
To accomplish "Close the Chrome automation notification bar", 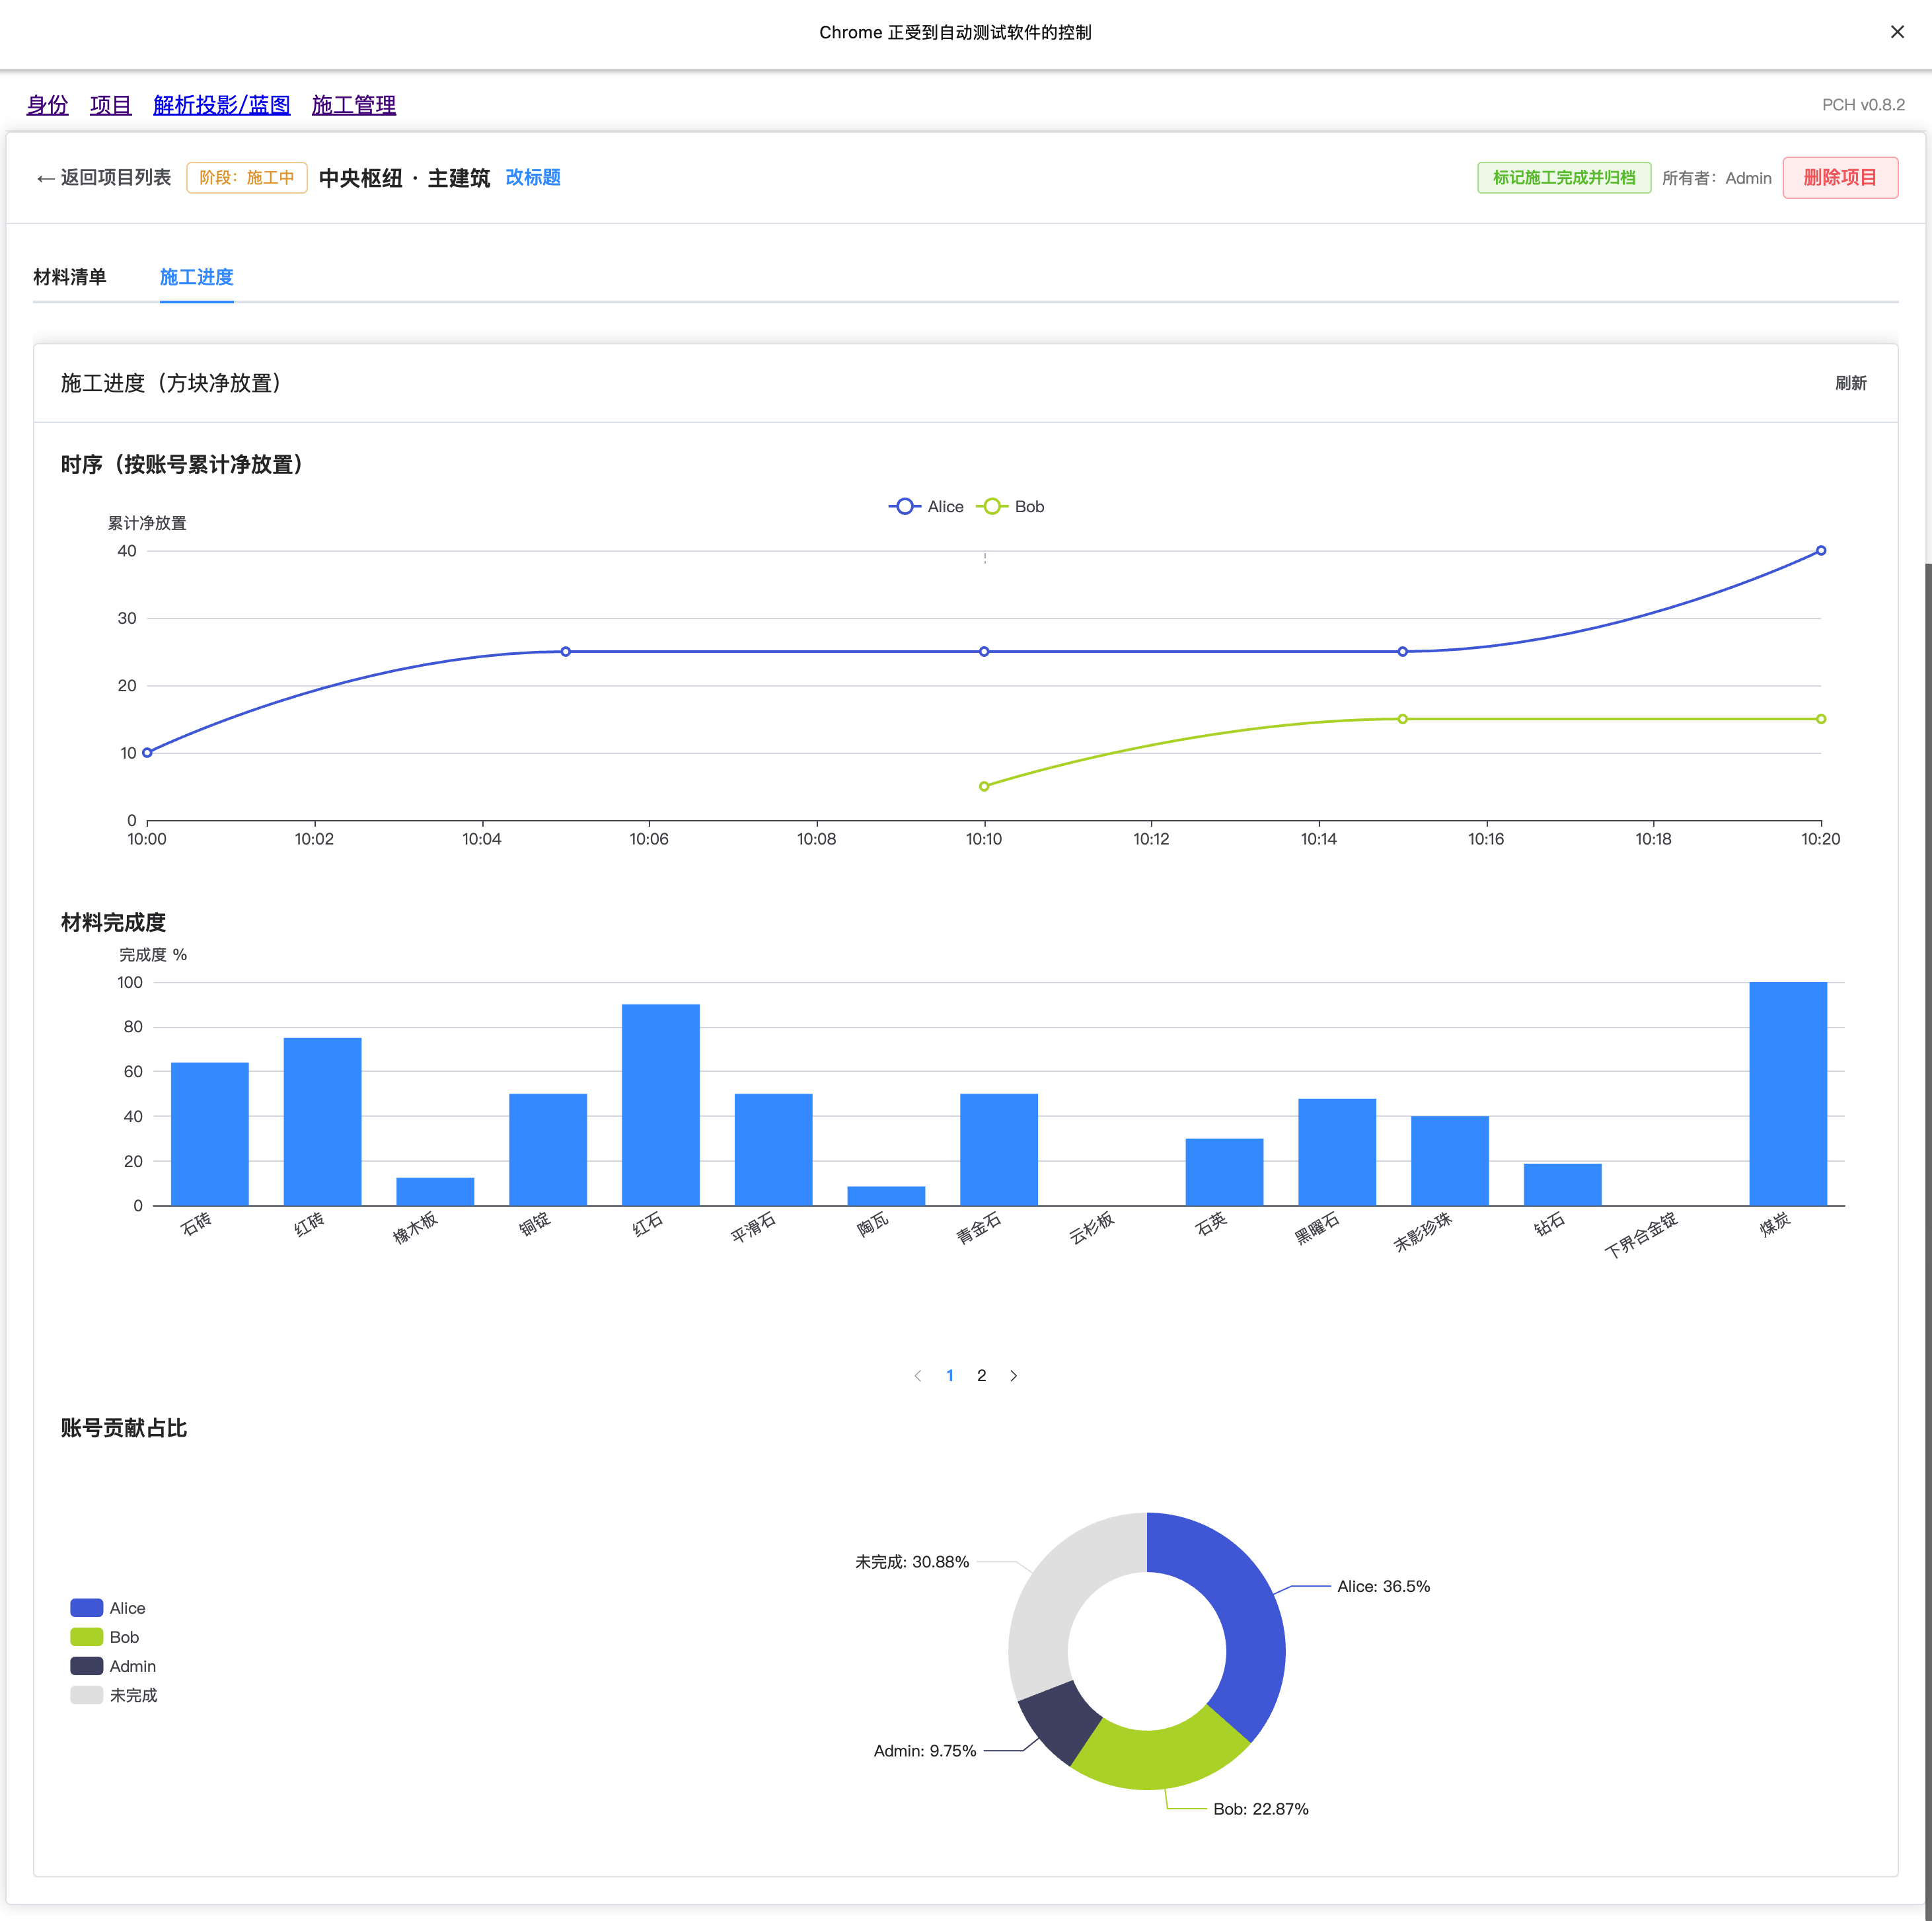I will [1896, 32].
